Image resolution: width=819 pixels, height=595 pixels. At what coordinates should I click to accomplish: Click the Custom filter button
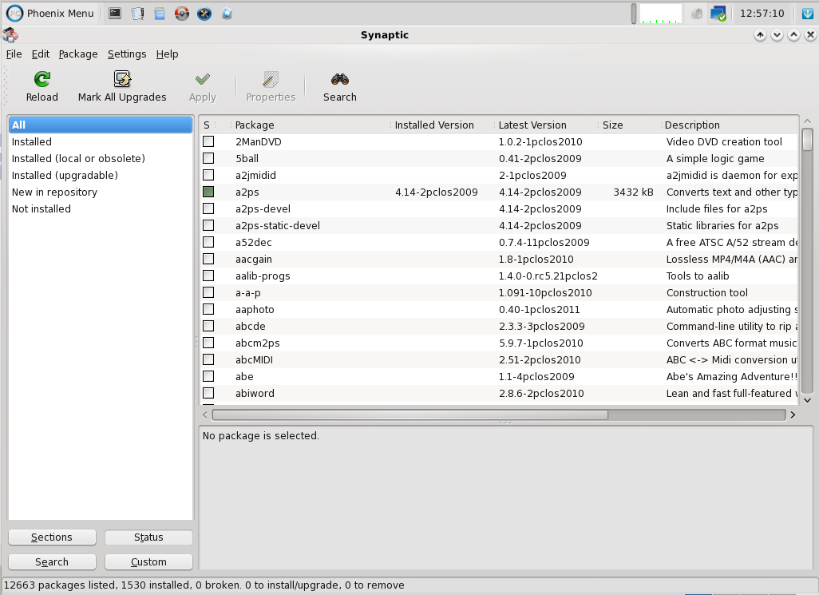point(148,562)
